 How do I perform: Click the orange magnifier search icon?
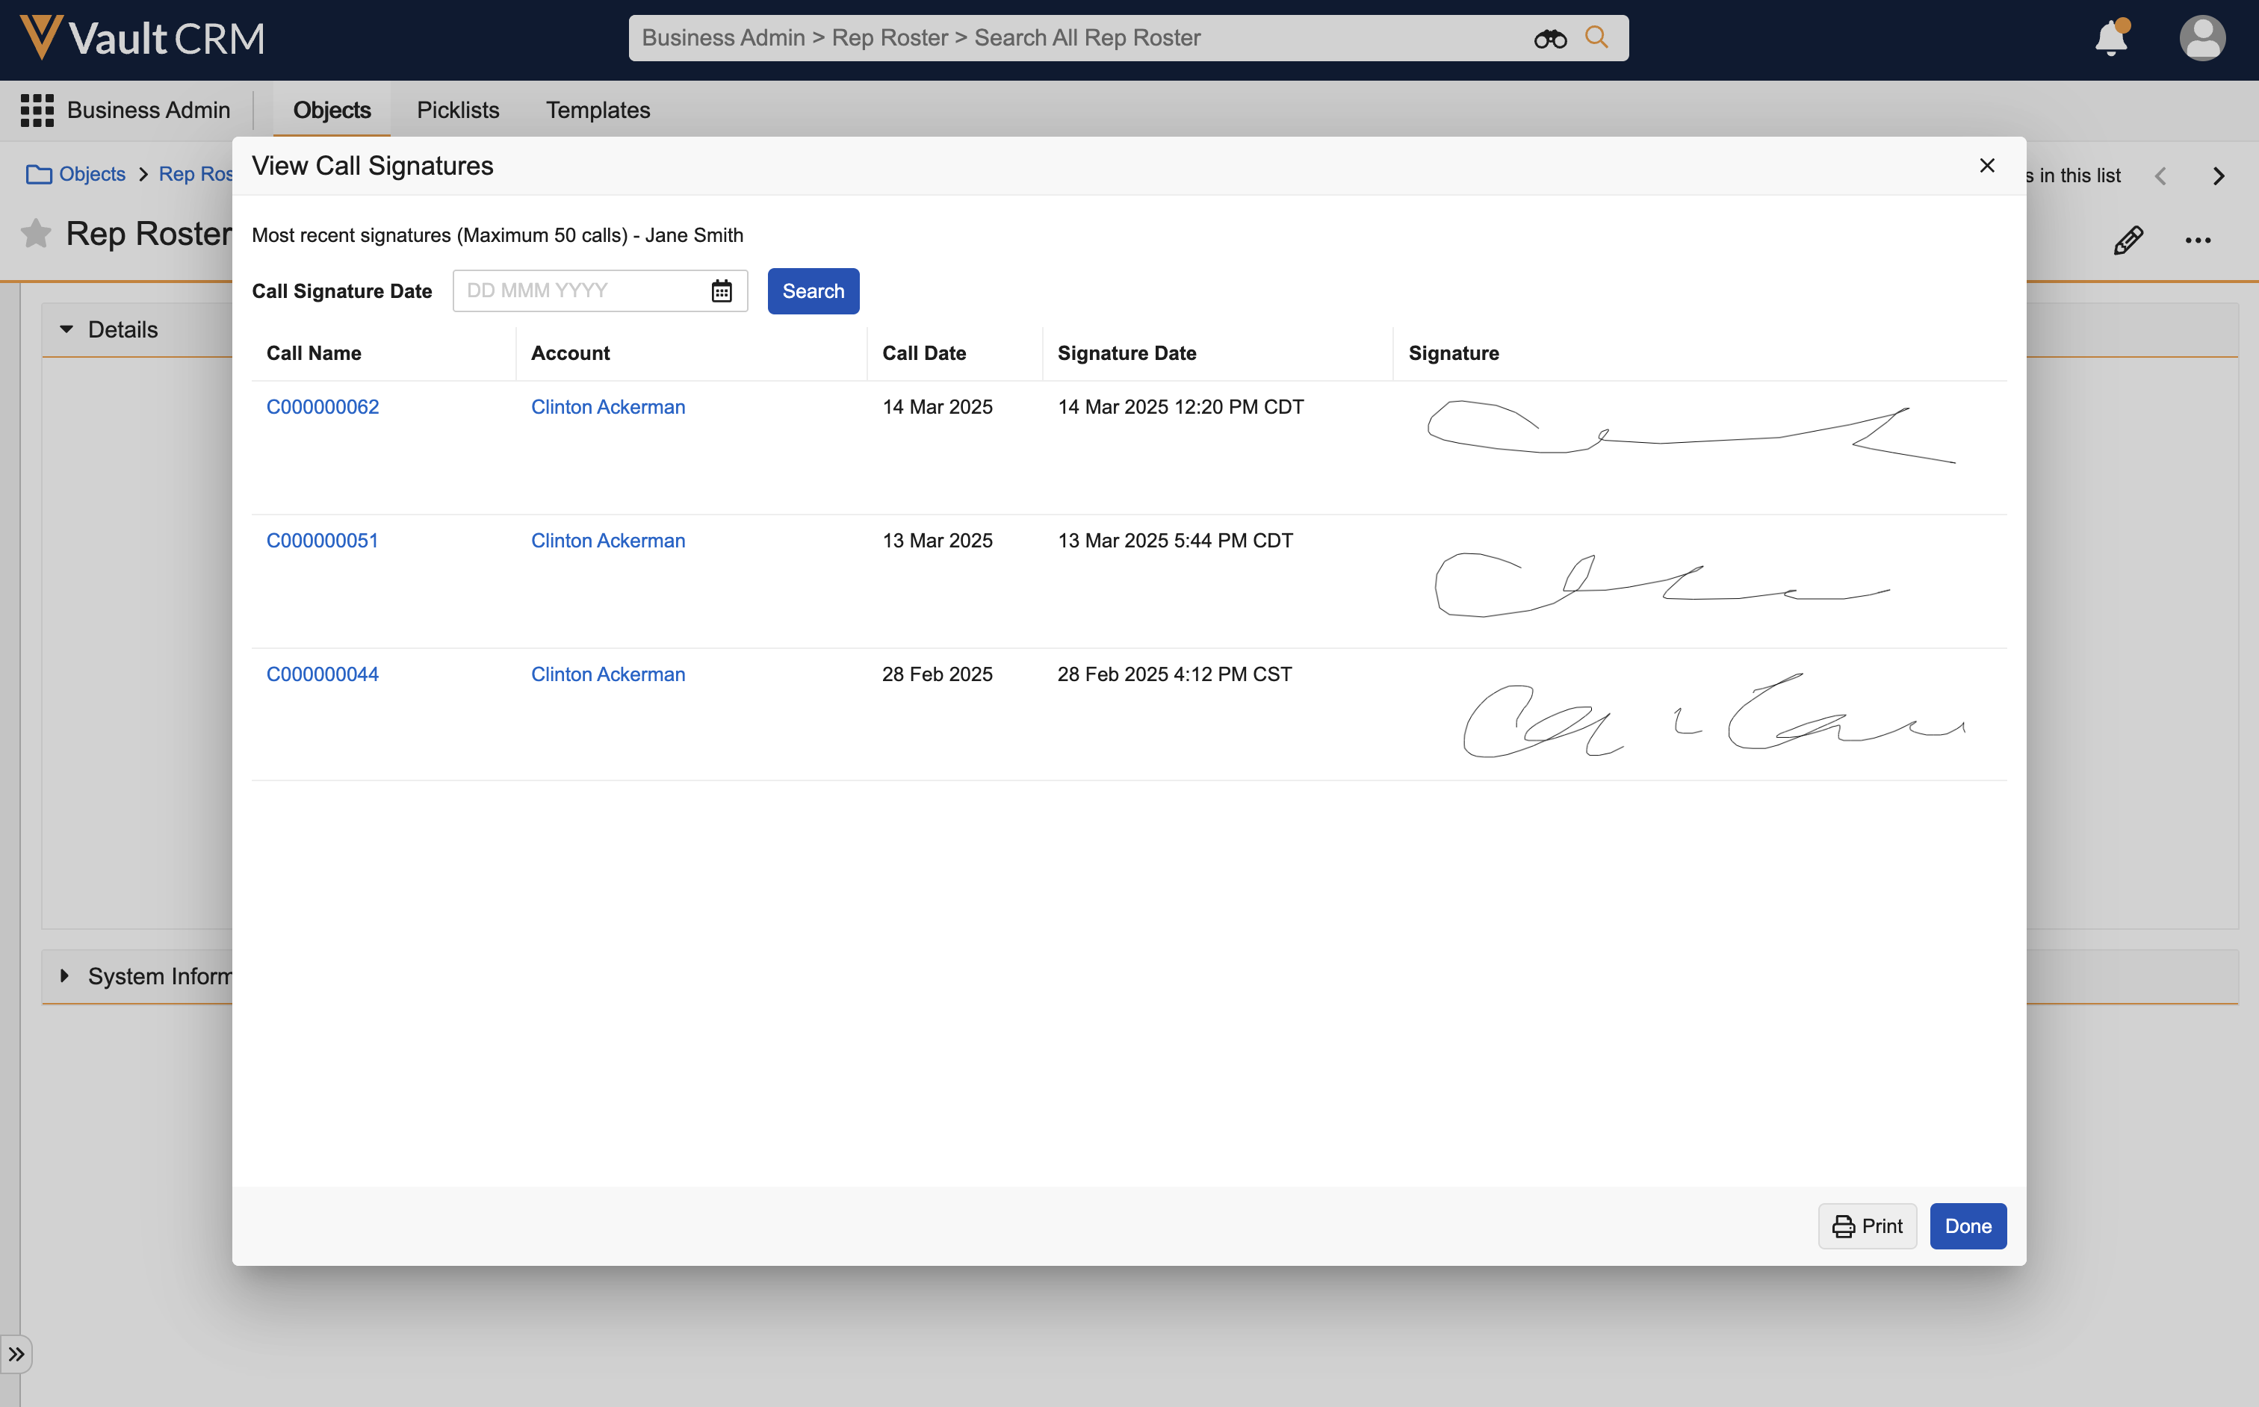[x=1596, y=38]
